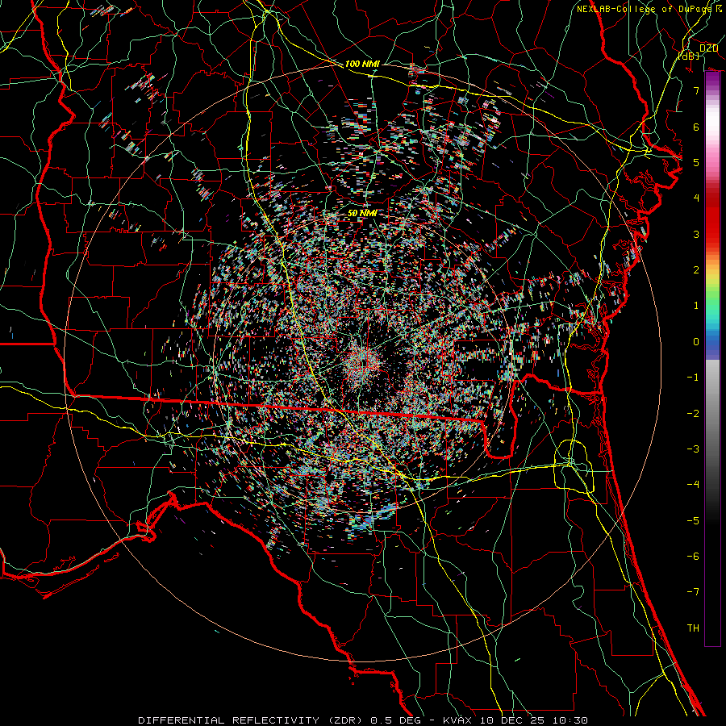Click the red band of the color bar
The width and height of the screenshot is (726, 726).
712,223
